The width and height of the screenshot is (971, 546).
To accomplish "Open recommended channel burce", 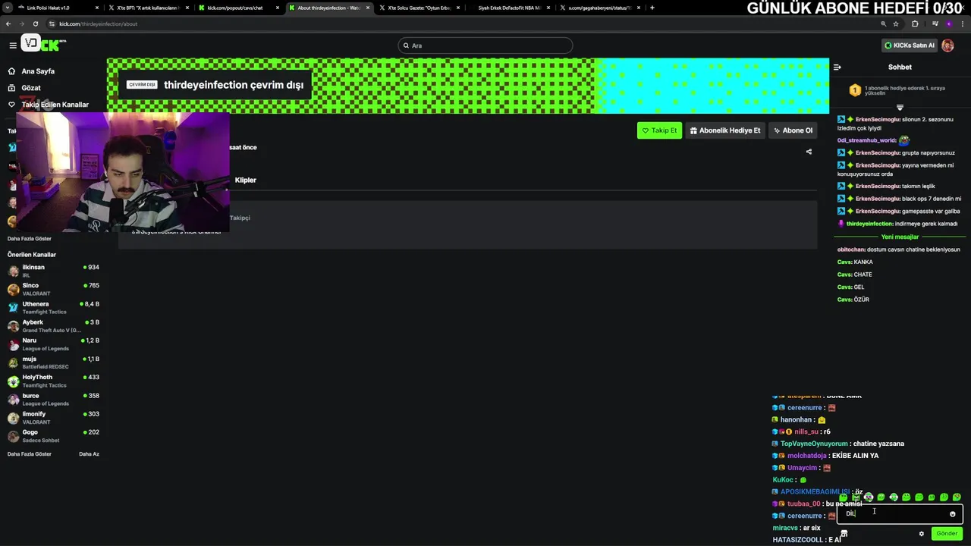I will pos(53,399).
